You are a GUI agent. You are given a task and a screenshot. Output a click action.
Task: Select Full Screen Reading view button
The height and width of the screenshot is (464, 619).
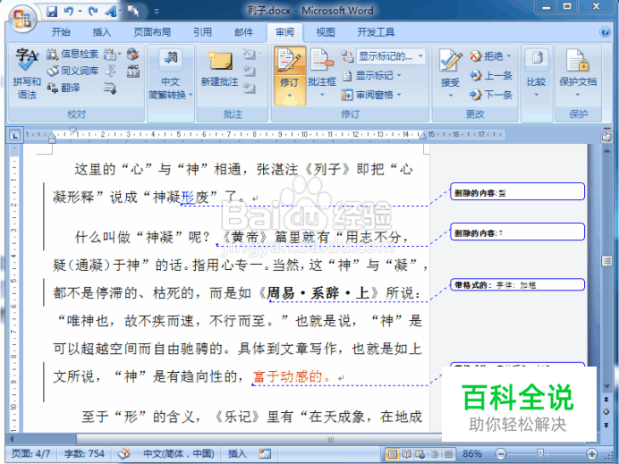click(x=406, y=454)
